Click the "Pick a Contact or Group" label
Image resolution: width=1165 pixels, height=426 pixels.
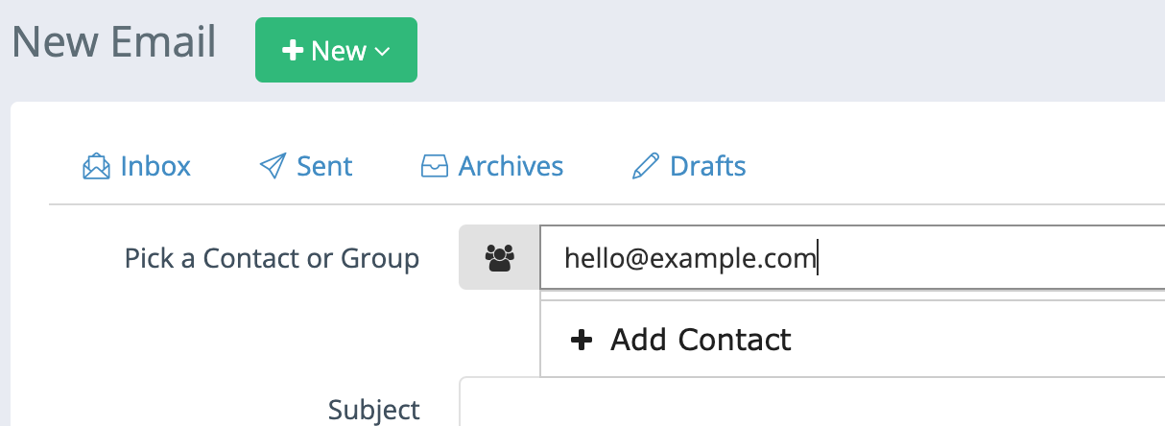pyautogui.click(x=272, y=258)
